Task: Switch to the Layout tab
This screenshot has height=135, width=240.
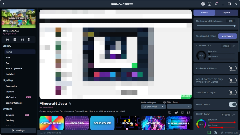Action: coord(226,13)
